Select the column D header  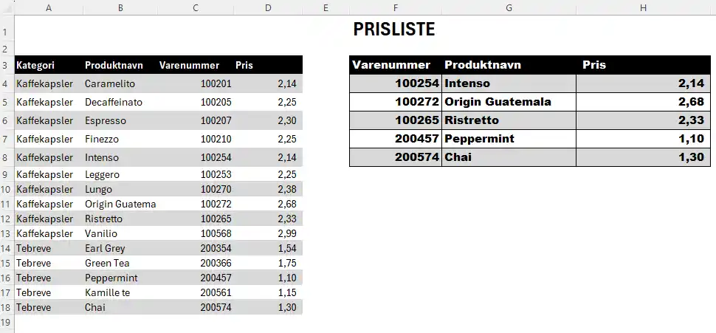pyautogui.click(x=268, y=7)
